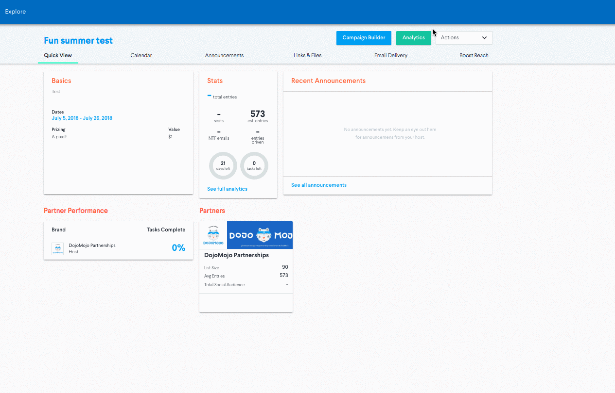Image resolution: width=615 pixels, height=393 pixels.
Task: Click the 0 tasks left progress ring
Action: pyautogui.click(x=254, y=166)
